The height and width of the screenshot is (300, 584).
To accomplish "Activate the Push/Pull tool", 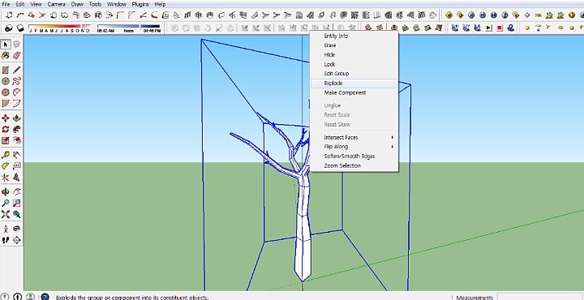I will click(17, 118).
